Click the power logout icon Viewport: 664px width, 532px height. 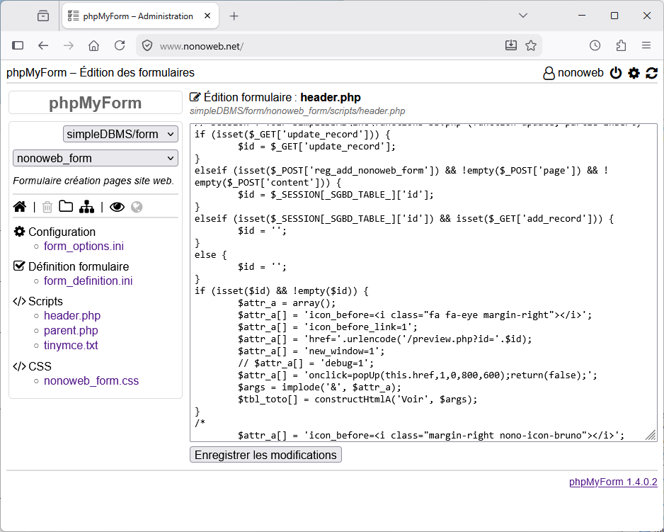point(616,73)
